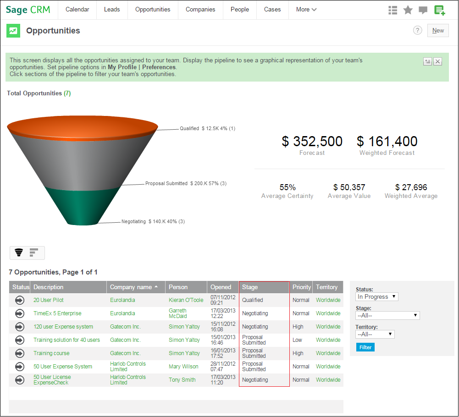Viewport: 459px width, 417px height.
Task: Apply the blue Filter button
Action: pyautogui.click(x=365, y=347)
